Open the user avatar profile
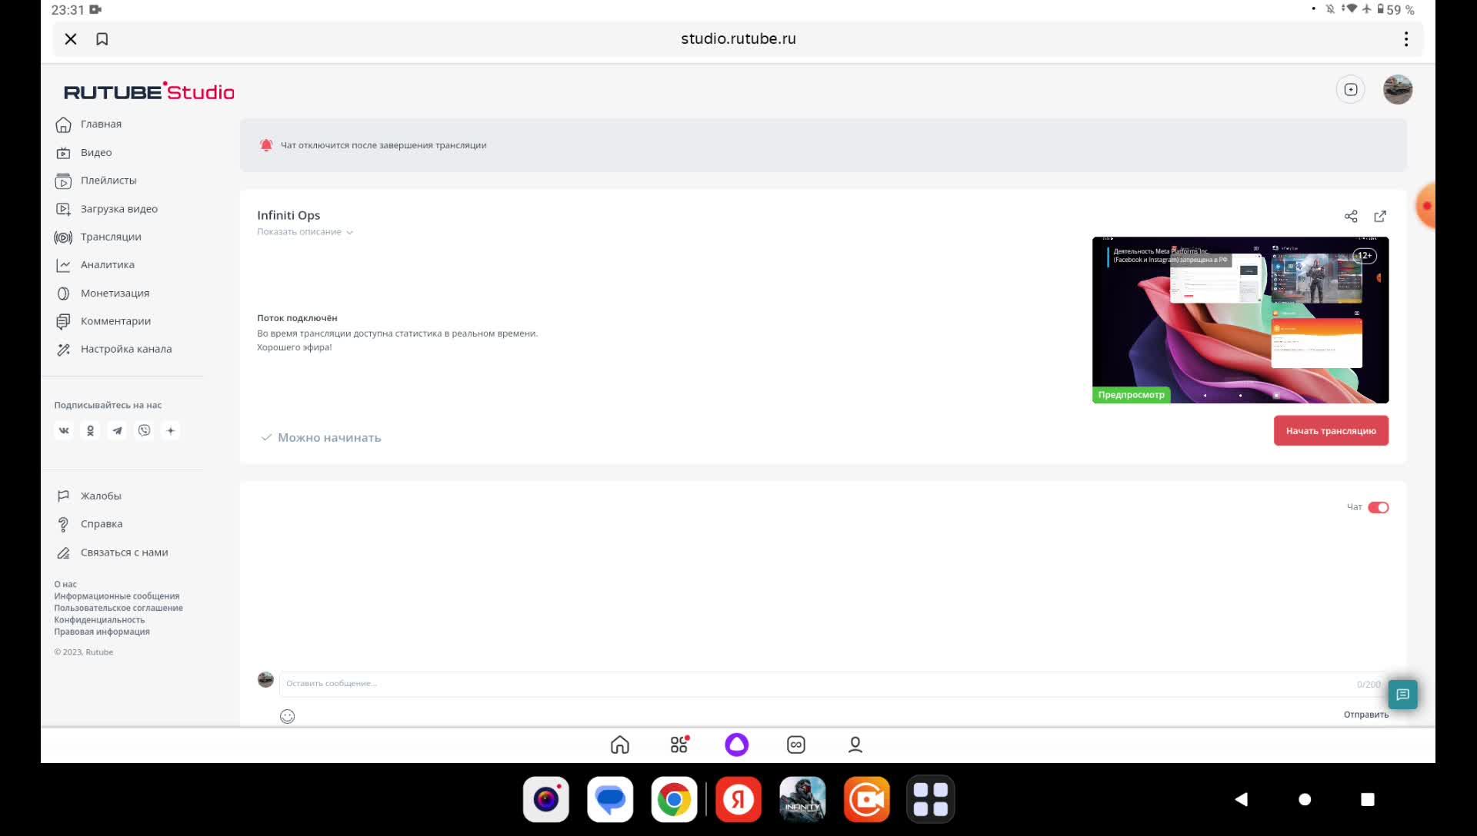 [x=1398, y=90]
